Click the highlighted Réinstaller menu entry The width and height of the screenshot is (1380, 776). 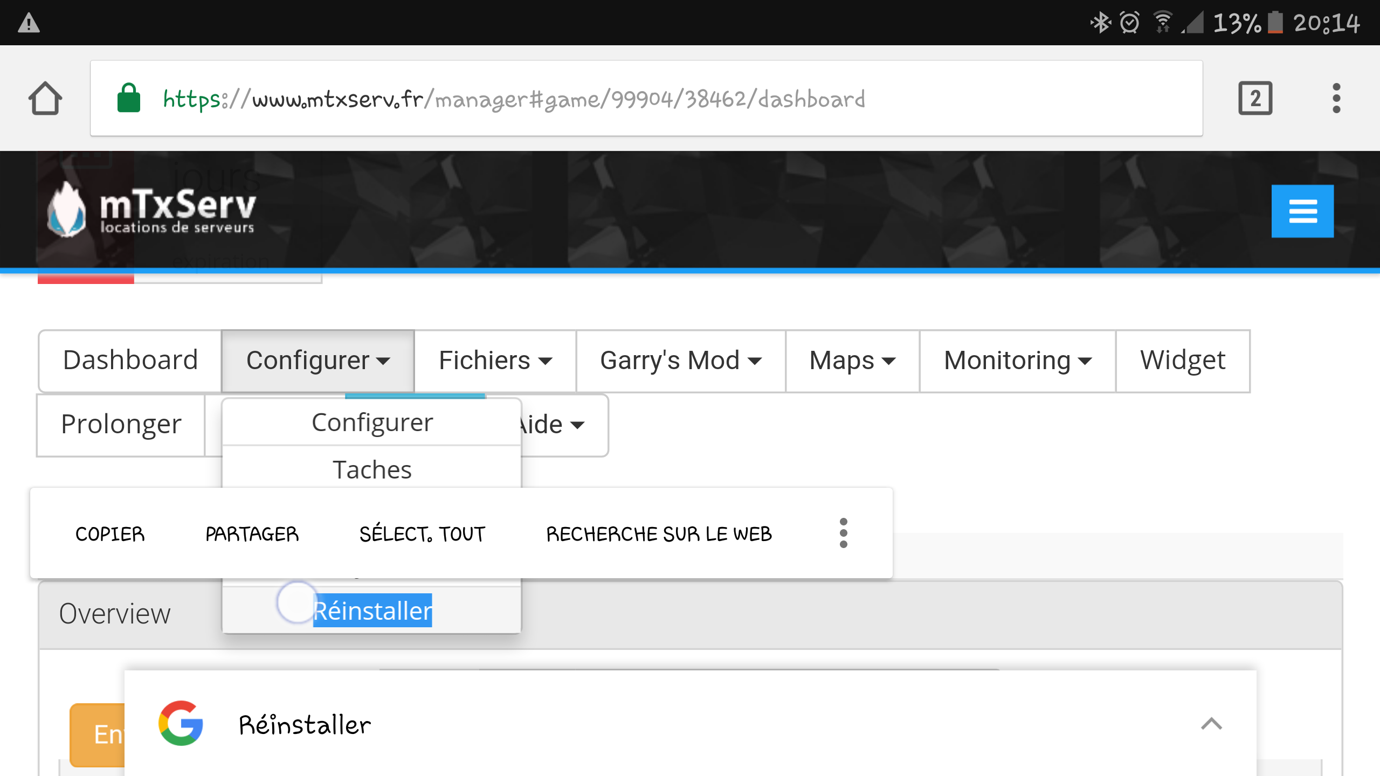point(372,610)
